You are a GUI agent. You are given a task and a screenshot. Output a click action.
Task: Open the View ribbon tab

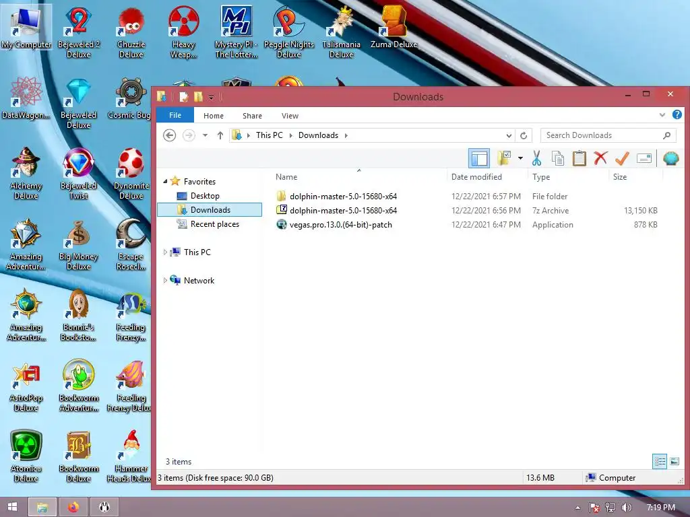click(290, 116)
